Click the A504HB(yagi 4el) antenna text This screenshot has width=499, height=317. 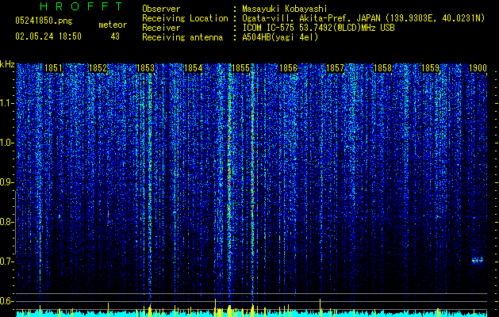point(280,37)
